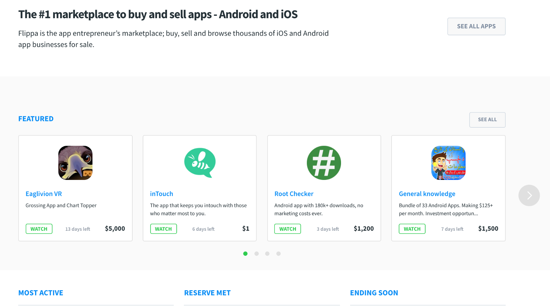Click the General knowledge app icon

point(448,163)
